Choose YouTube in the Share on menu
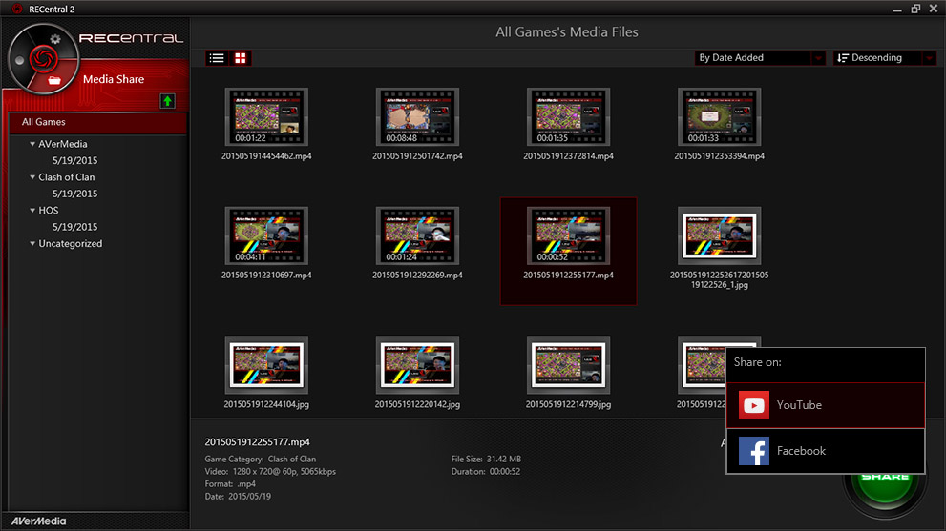The width and height of the screenshot is (946, 531). coord(826,405)
